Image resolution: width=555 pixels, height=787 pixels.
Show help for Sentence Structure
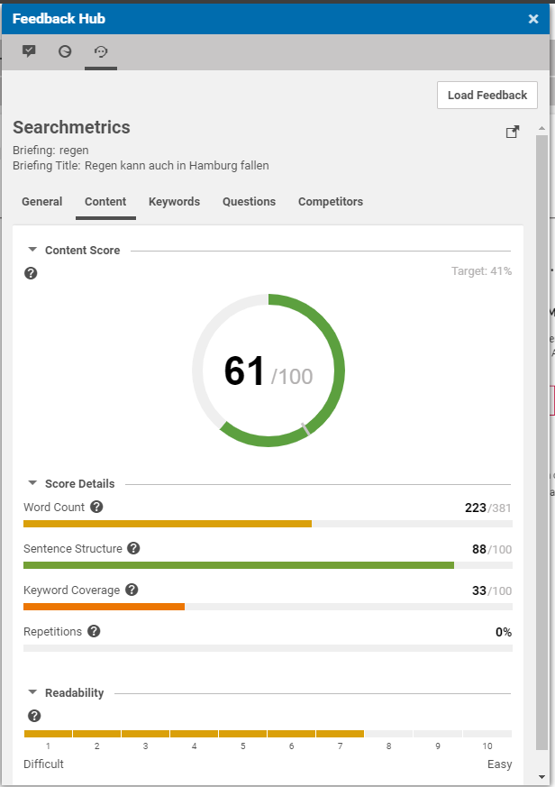coord(134,548)
